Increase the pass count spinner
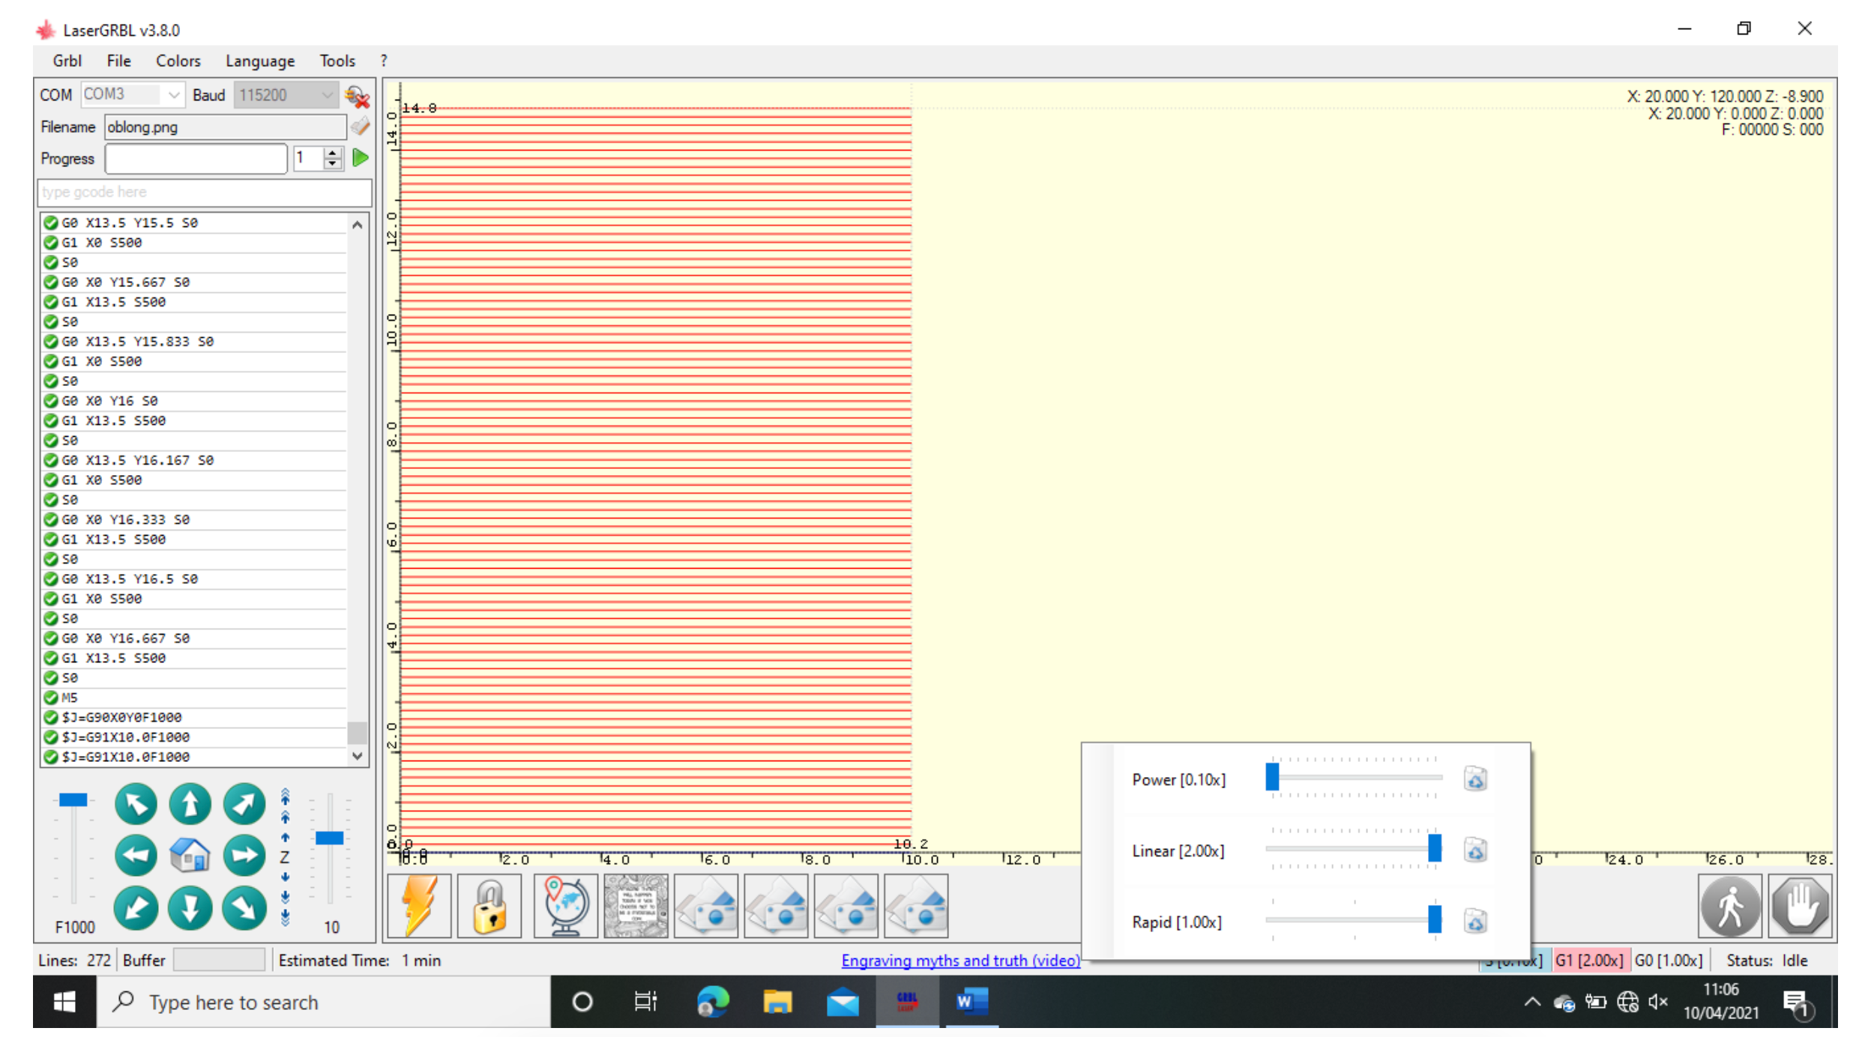The image size is (1850, 1037). 332,153
